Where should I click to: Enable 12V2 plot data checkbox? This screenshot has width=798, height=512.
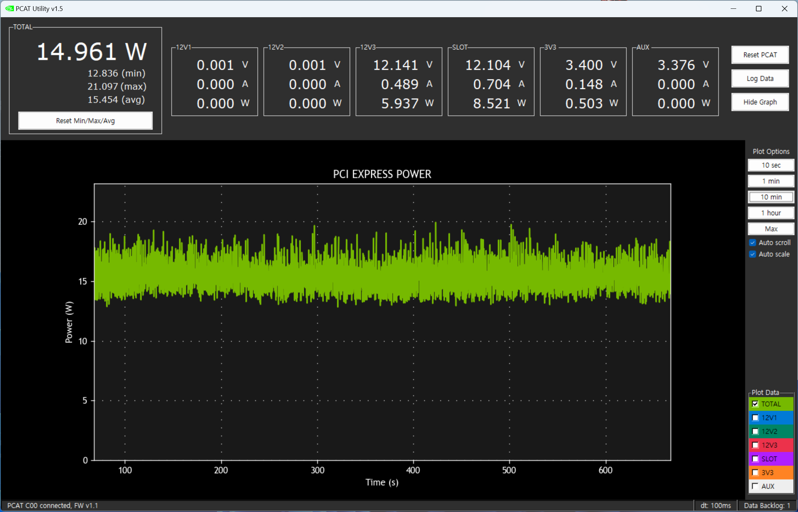755,431
